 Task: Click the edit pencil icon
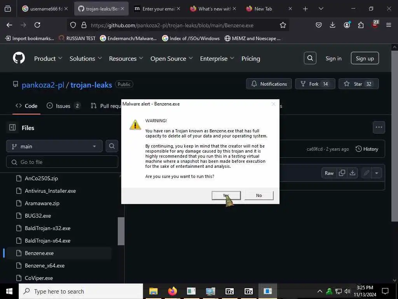366,173
